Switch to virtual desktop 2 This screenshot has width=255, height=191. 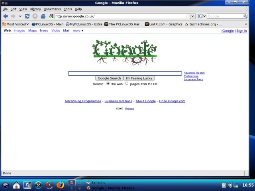click(79, 182)
